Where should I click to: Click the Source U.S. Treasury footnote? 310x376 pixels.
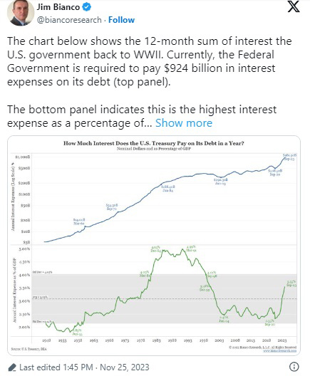tap(29, 349)
